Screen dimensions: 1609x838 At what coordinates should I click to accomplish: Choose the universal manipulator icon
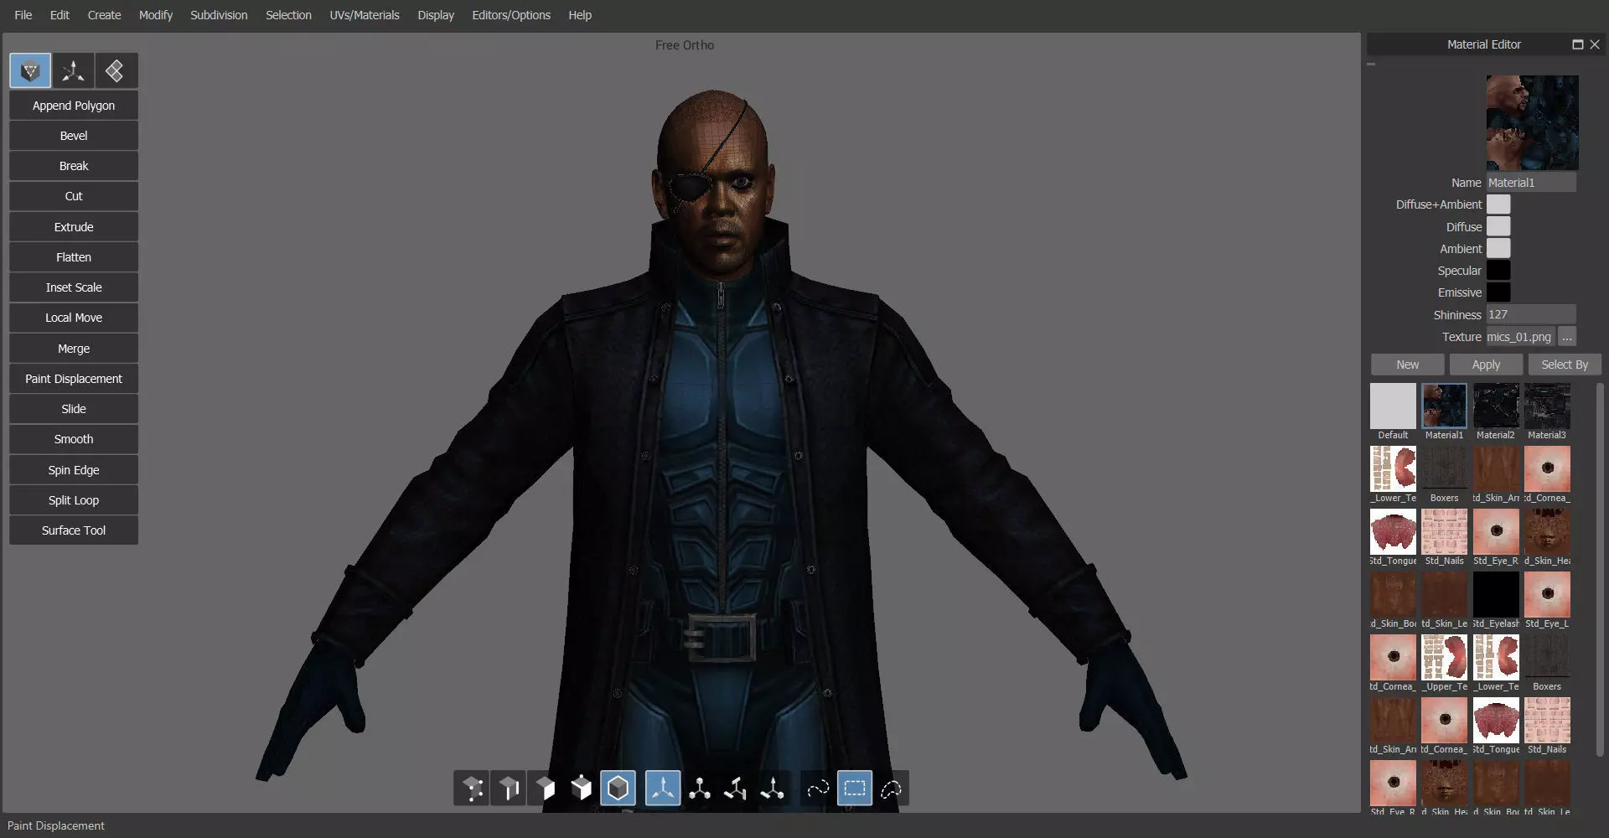tap(773, 788)
